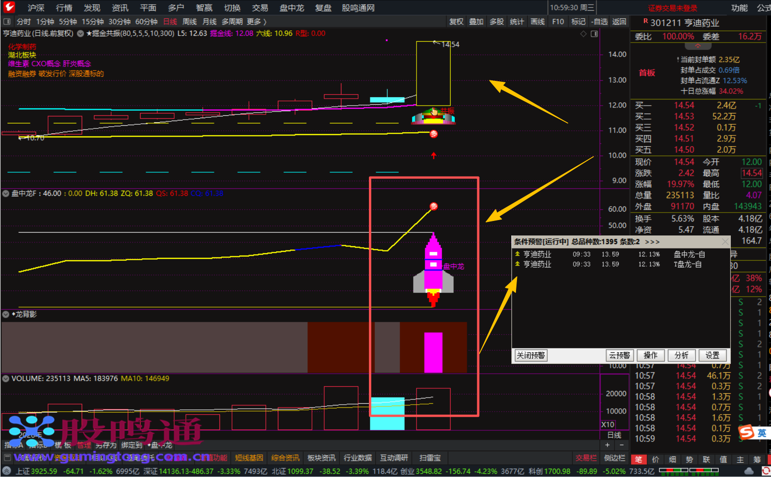Select the 笔 tick-detail tab
The image size is (771, 477).
point(638,460)
